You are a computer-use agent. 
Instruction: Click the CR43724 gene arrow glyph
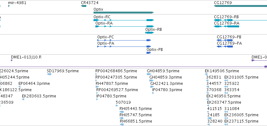point(83,6)
